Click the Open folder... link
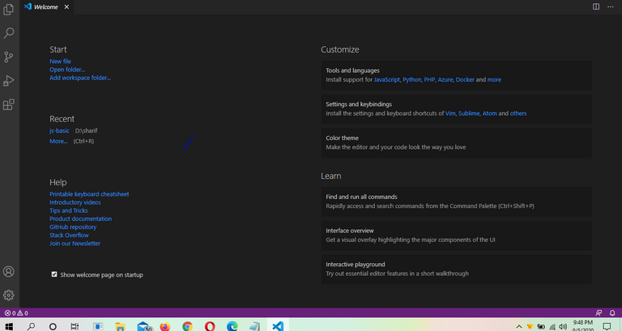This screenshot has height=331, width=622. coord(67,70)
